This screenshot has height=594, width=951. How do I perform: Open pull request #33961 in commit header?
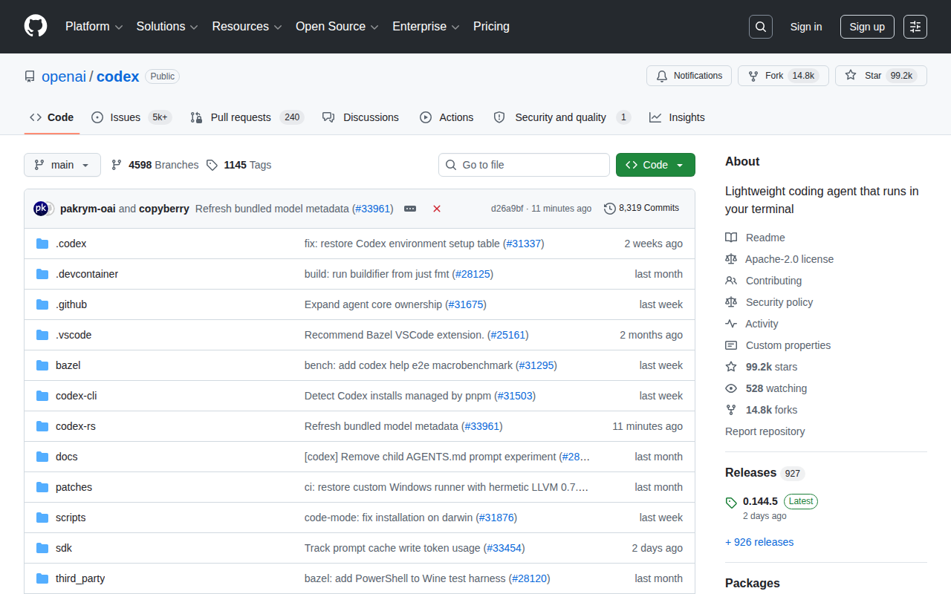point(372,209)
